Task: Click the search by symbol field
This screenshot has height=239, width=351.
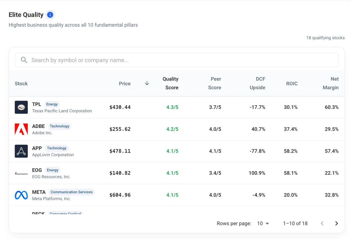Action: point(177,60)
